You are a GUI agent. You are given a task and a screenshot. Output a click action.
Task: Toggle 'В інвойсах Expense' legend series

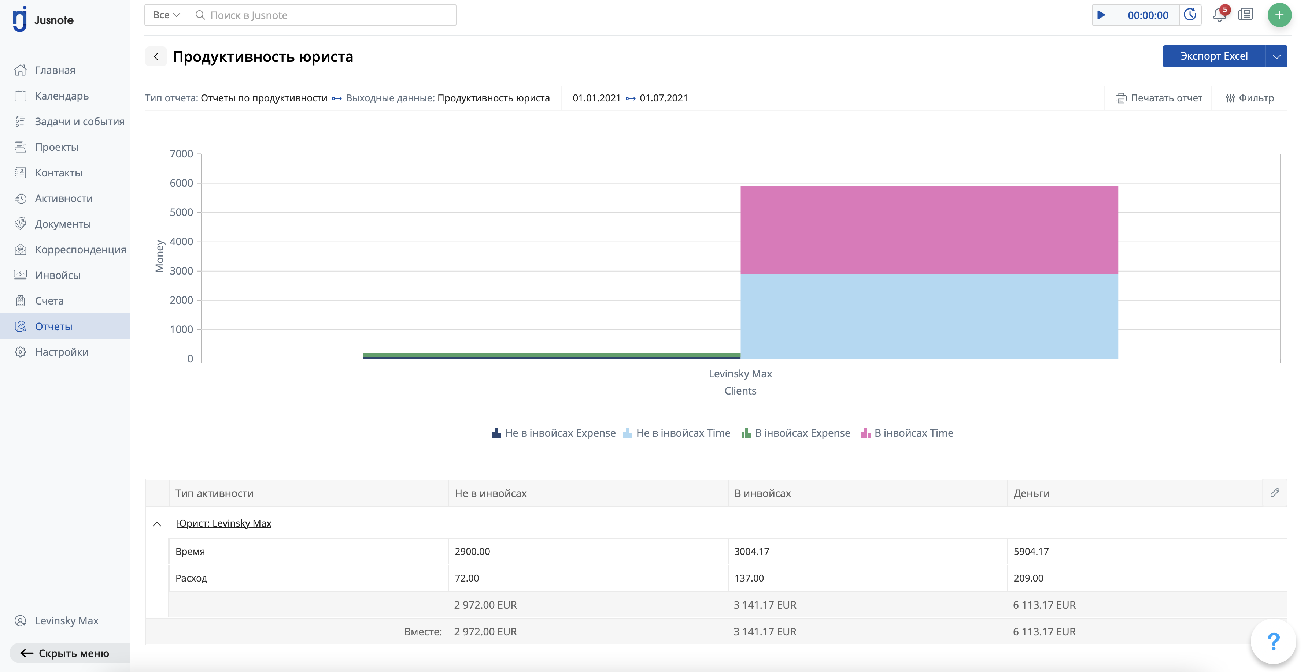(x=796, y=433)
